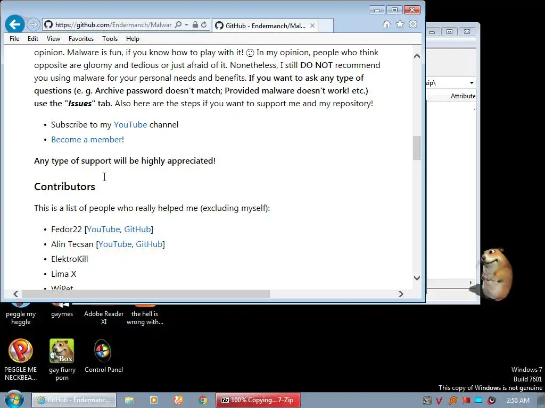This screenshot has width=545, height=408.
Task: Click the security lock icon in address bar
Action: point(195,24)
